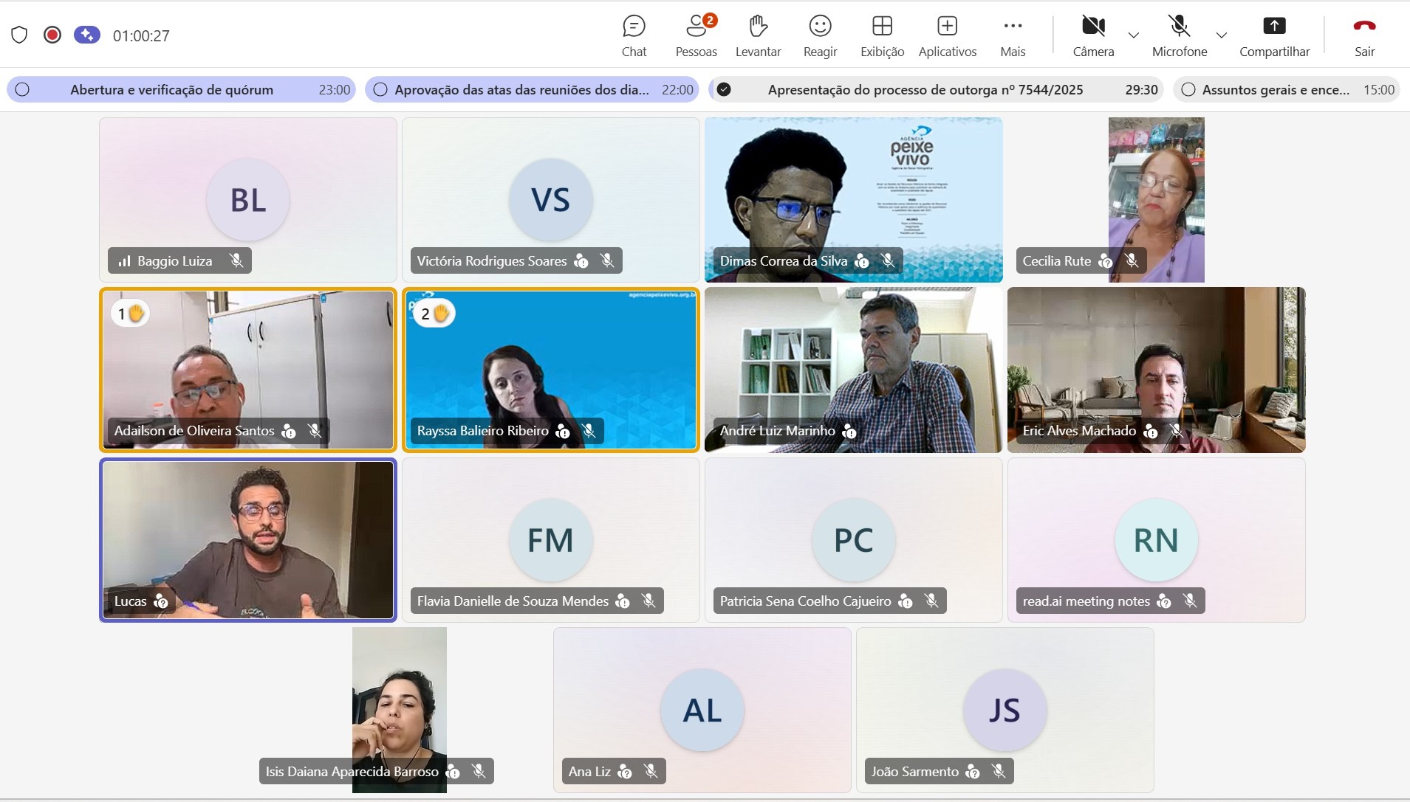
Task: Open the Mais more options menu
Action: coord(1013,35)
